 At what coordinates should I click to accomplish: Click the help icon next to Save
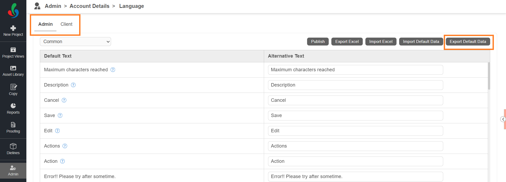60,115
